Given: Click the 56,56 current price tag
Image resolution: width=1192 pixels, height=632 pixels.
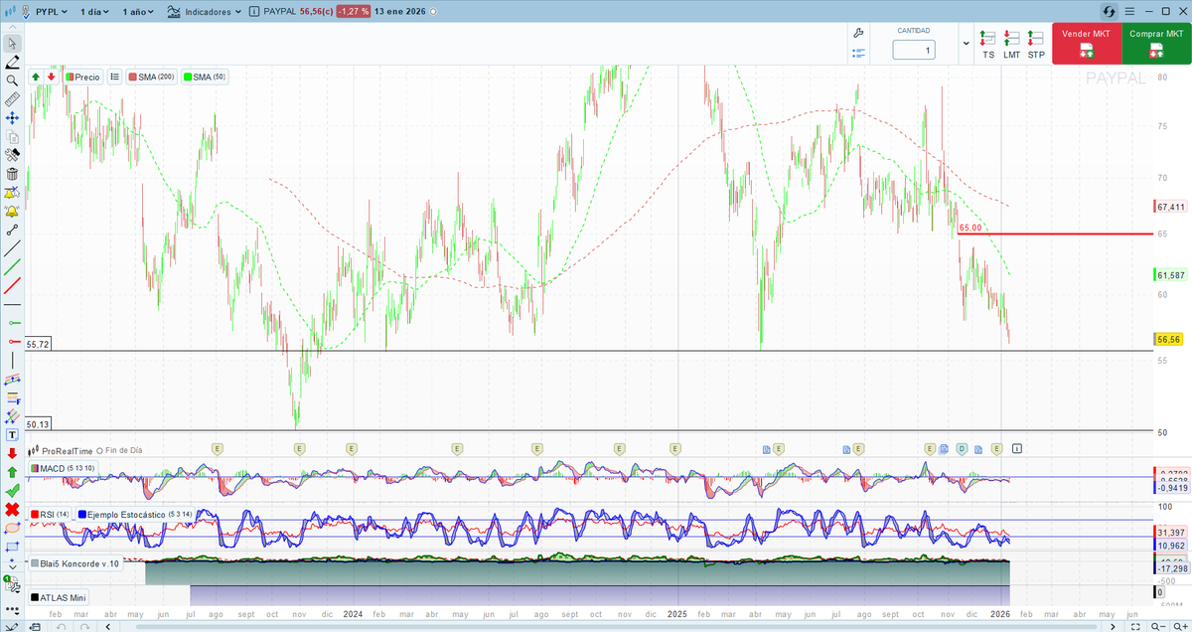Looking at the screenshot, I should [x=1169, y=339].
